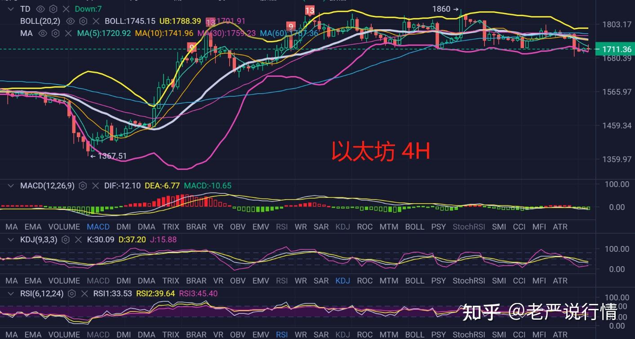
Task: Click the Down:7 TD count
Action: pyautogui.click(x=89, y=9)
